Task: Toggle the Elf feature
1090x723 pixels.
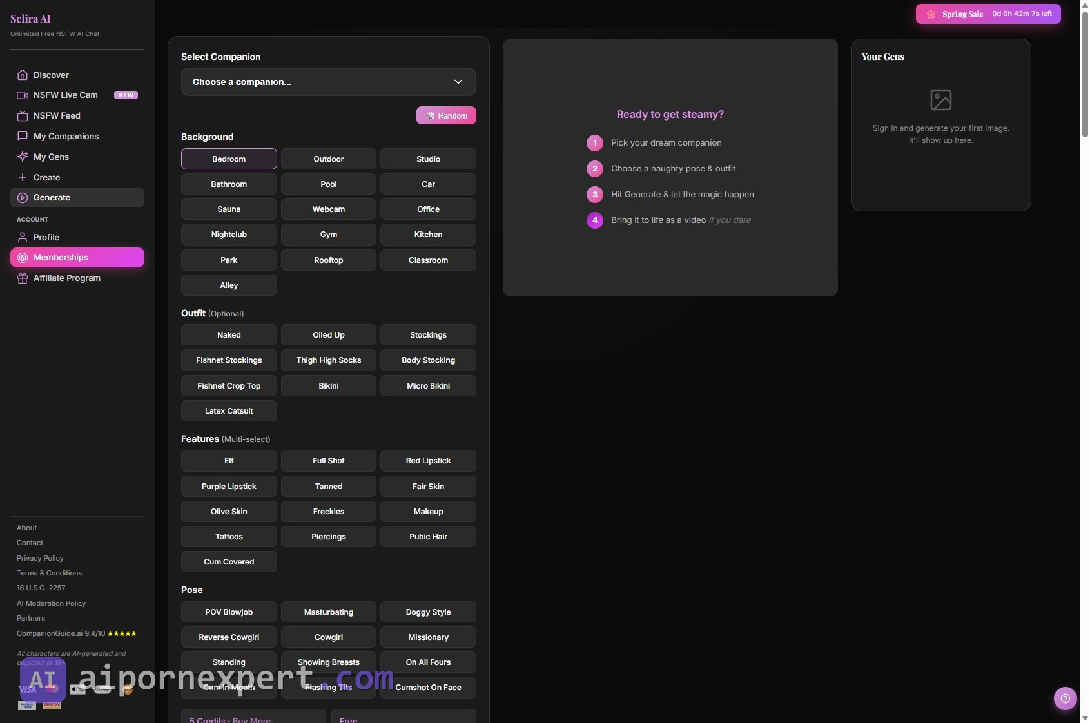Action: (x=229, y=461)
